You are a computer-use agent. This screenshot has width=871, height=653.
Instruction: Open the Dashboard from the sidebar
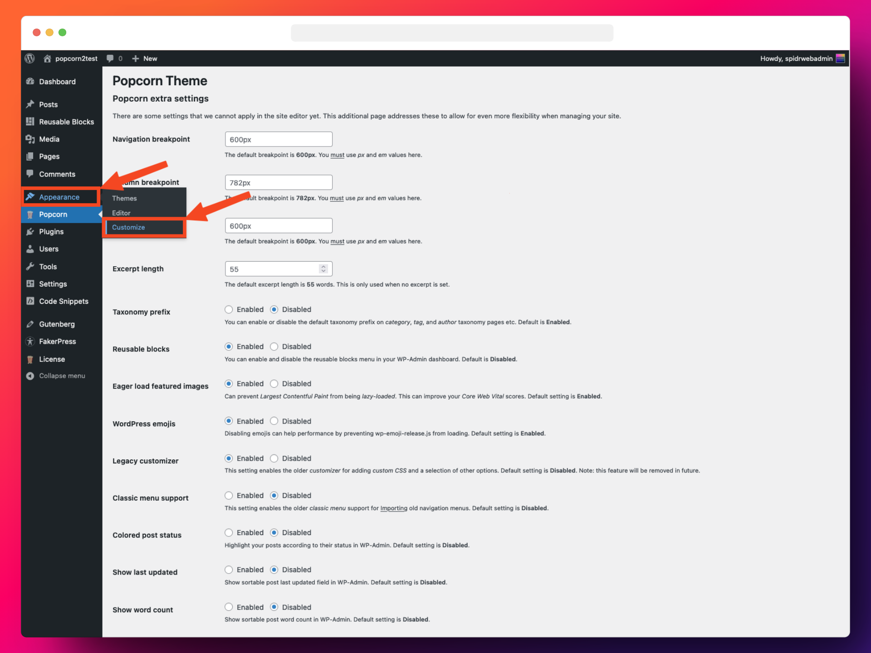pos(57,82)
